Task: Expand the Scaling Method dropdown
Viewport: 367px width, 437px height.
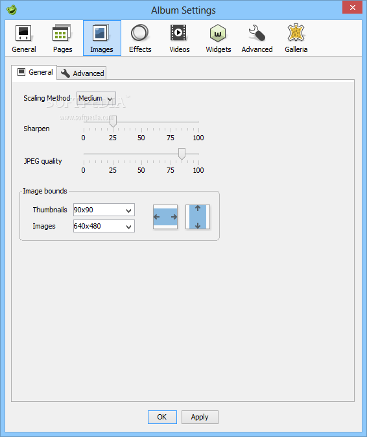Action: click(96, 98)
